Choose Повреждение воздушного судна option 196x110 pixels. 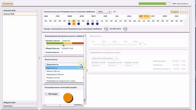click(x=64, y=81)
